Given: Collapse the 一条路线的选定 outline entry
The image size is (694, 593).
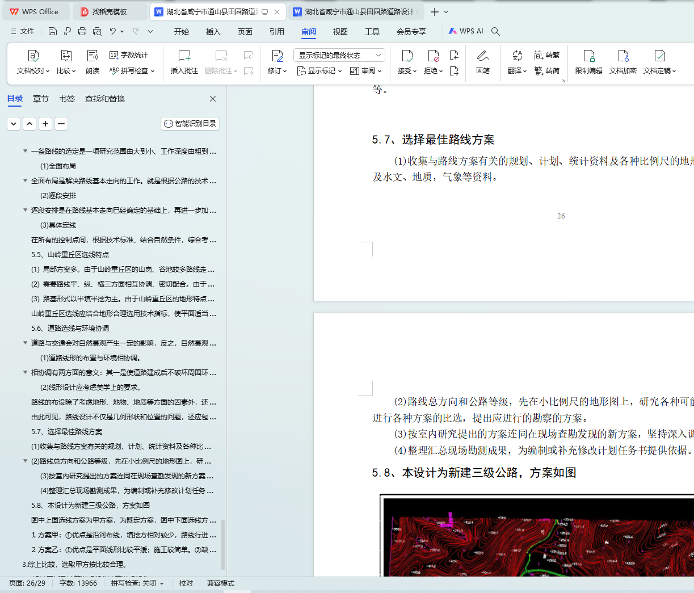Looking at the screenshot, I should (x=26, y=151).
